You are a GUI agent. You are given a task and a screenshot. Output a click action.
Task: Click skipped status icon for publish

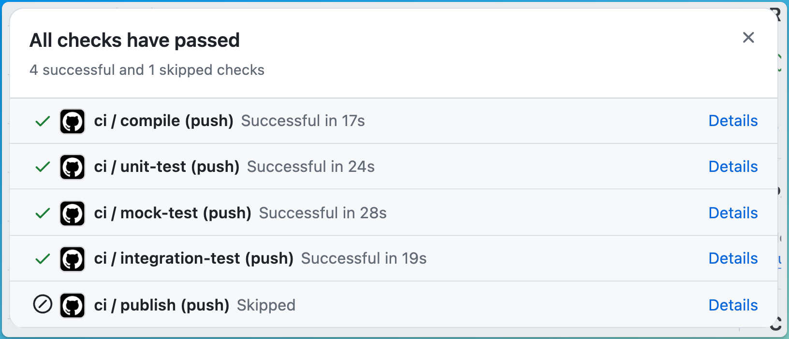point(43,305)
